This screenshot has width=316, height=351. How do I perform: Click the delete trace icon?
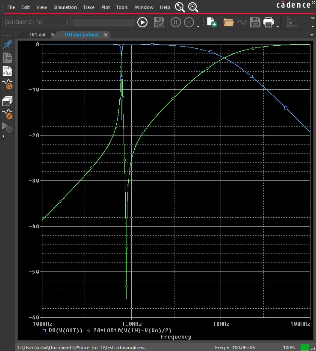coord(7,127)
